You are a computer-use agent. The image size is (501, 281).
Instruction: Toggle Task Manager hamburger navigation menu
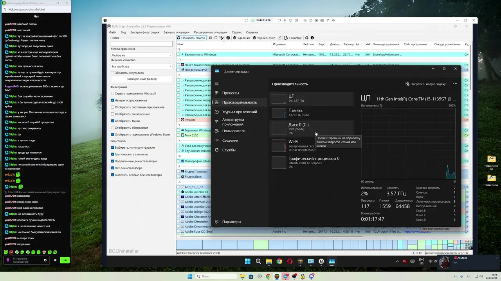click(x=216, y=83)
